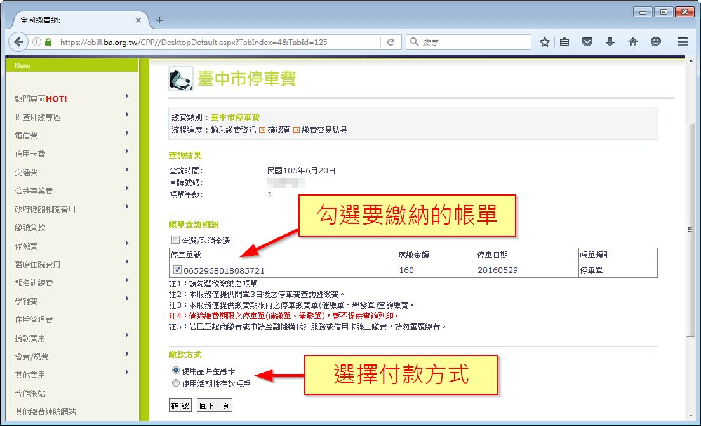Click the search magnifier icon in the search bar
The height and width of the screenshot is (426, 701).
tap(415, 41)
